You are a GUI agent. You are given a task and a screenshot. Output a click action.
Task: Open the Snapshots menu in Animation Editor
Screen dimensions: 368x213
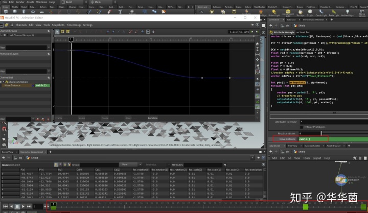point(58,25)
